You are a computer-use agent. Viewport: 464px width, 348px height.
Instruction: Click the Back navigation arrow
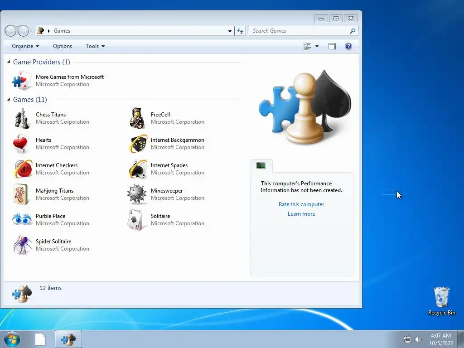10,31
